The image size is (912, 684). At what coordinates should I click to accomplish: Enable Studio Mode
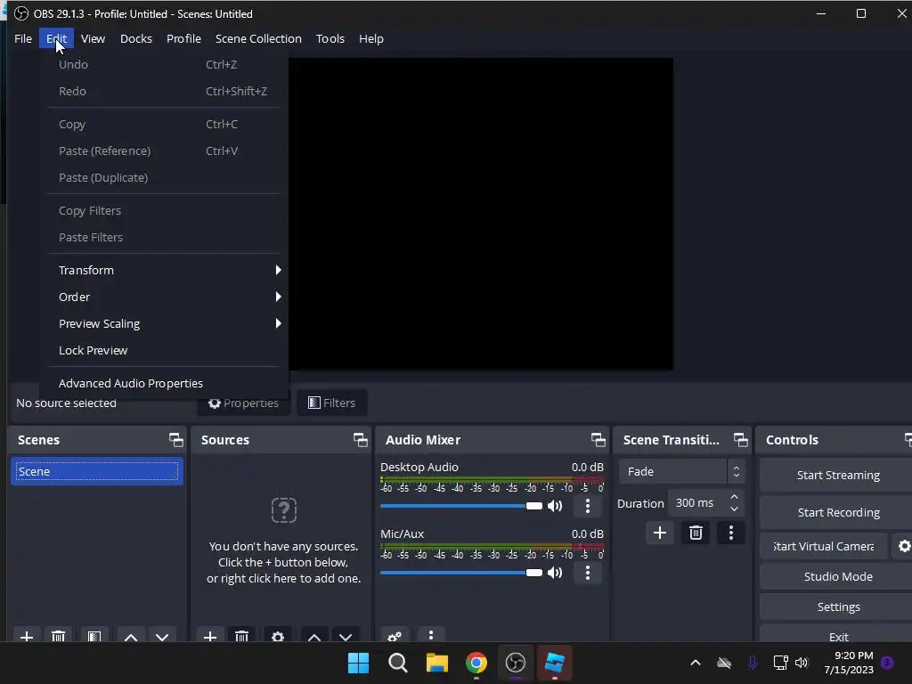[837, 576]
